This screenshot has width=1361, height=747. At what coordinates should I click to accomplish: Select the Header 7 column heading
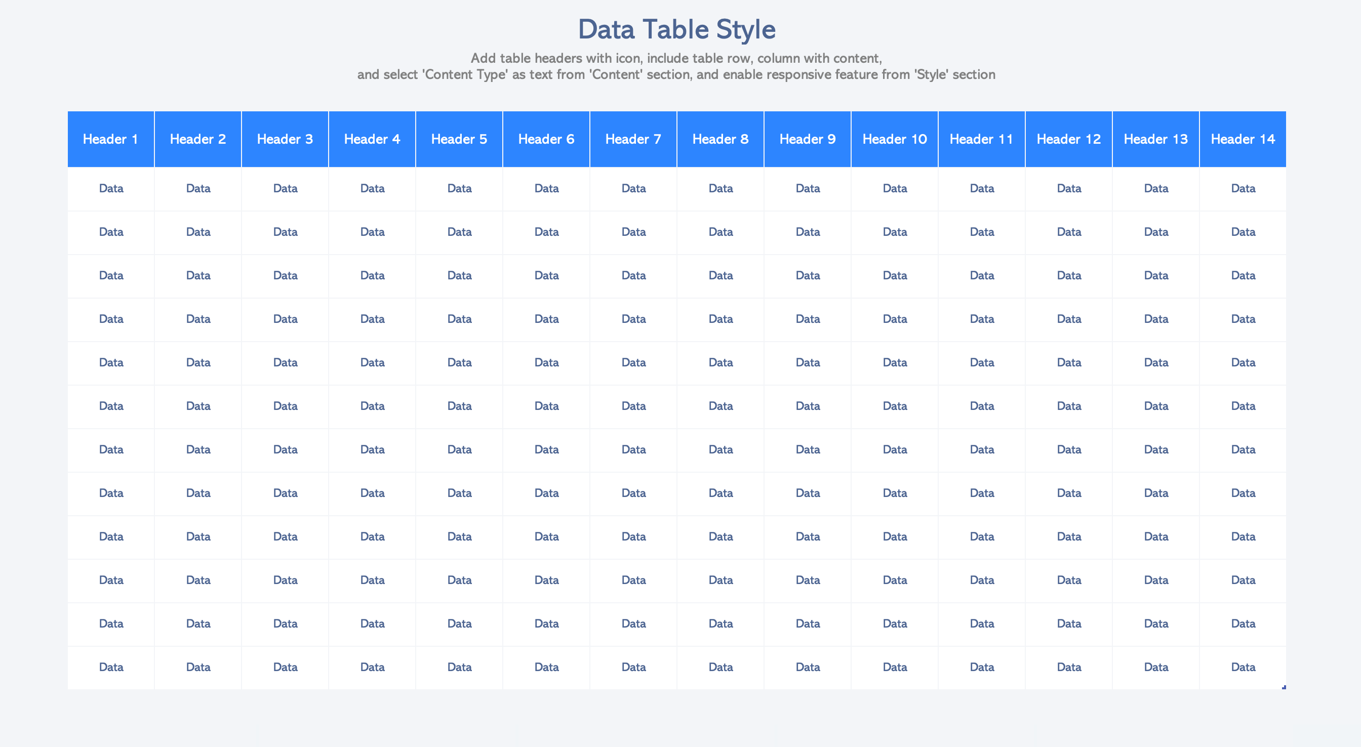pos(633,139)
